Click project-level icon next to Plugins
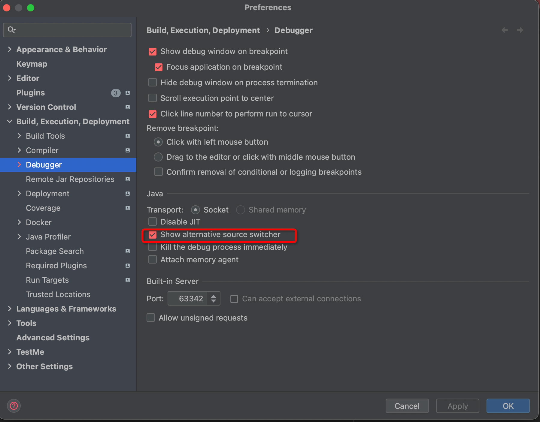This screenshot has width=540, height=422. click(128, 93)
